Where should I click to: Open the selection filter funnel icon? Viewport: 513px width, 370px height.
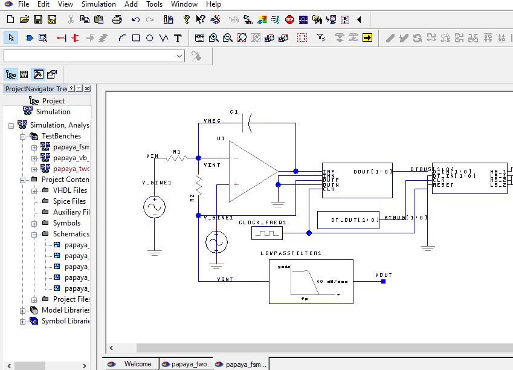click(x=321, y=38)
